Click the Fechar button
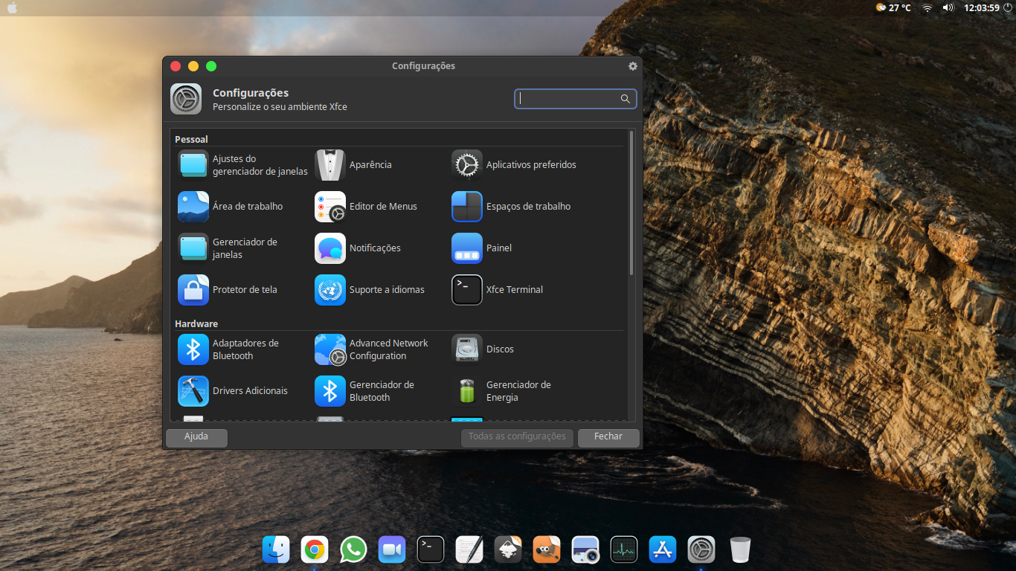The image size is (1016, 571). [608, 437]
